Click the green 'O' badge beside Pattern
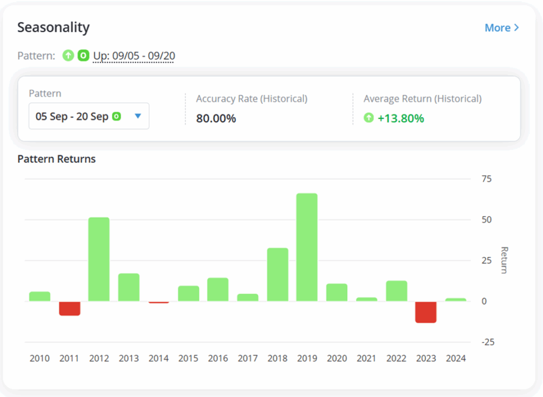The height and width of the screenshot is (397, 543). [x=83, y=55]
